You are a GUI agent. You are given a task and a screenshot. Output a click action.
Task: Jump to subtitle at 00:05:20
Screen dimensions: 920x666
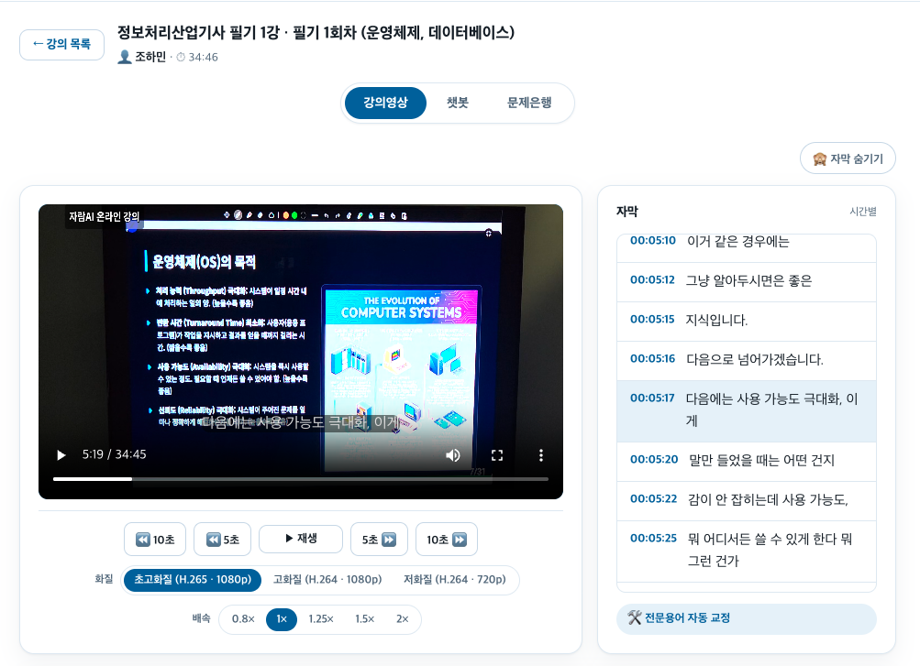click(747, 462)
